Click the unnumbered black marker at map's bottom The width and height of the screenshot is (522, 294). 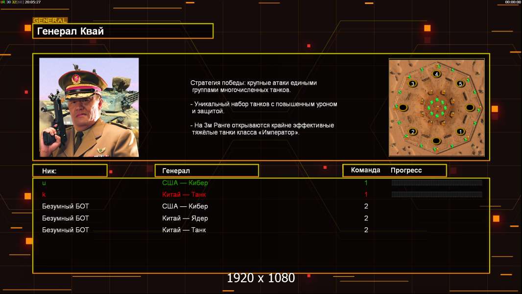(436, 141)
